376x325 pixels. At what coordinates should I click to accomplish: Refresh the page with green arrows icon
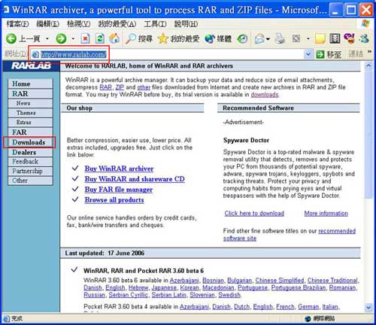[x=100, y=38]
